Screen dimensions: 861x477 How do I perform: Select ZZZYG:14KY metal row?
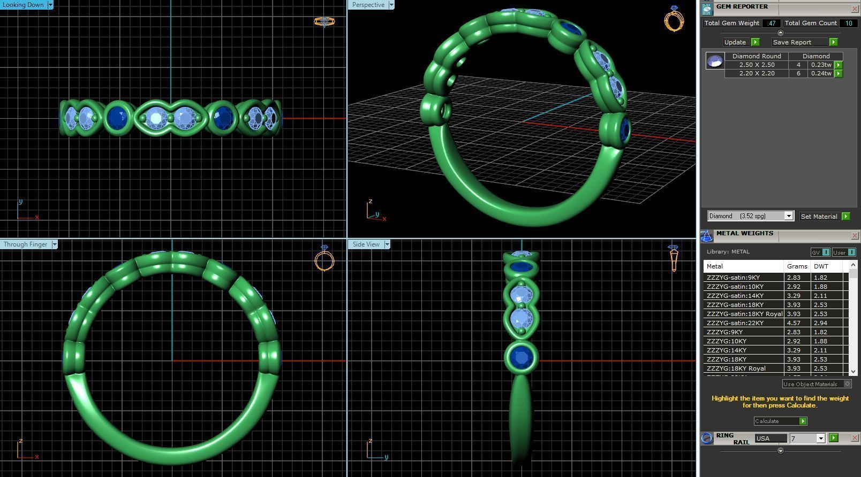tap(776, 350)
